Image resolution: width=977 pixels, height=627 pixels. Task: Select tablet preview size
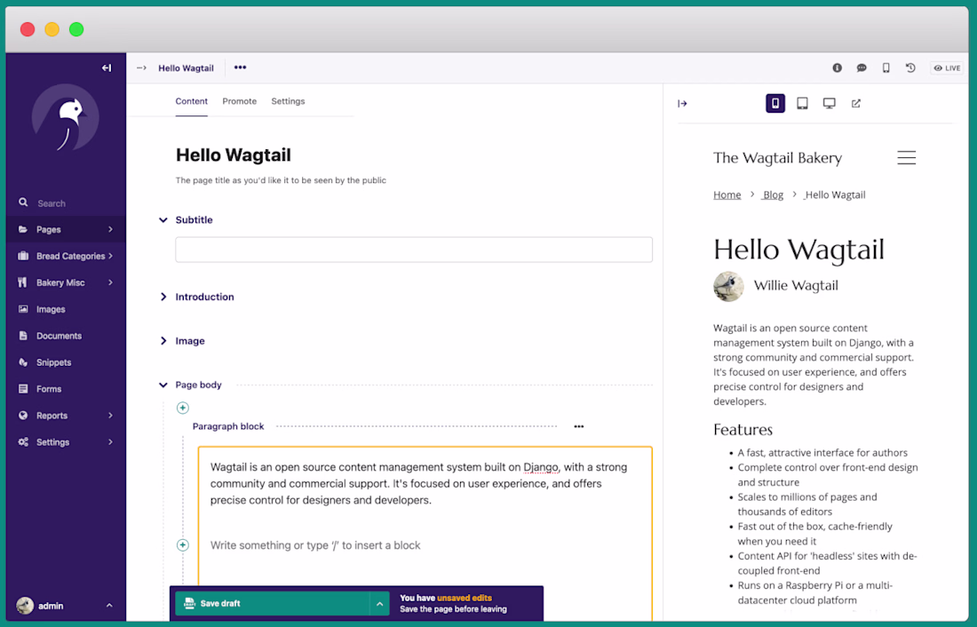coord(802,103)
